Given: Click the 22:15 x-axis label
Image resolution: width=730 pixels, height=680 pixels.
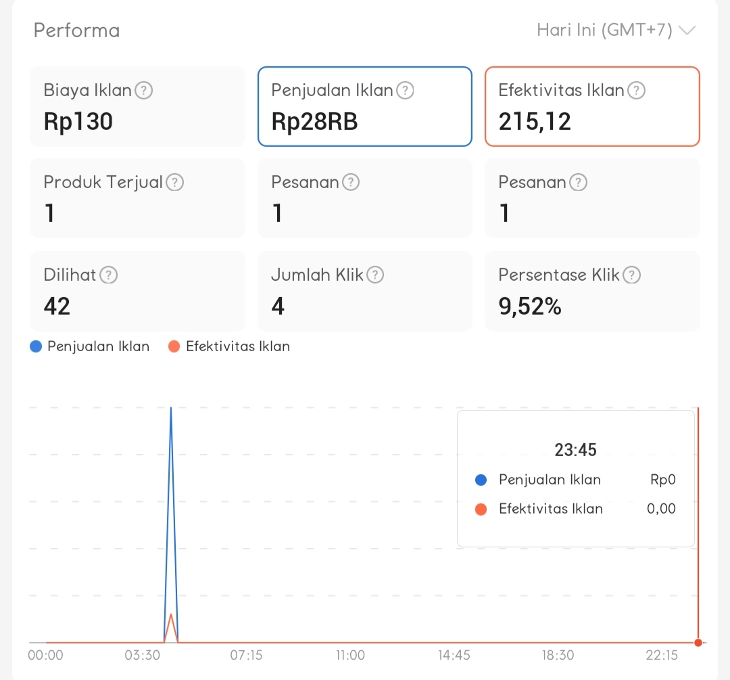Looking at the screenshot, I should pos(662,655).
